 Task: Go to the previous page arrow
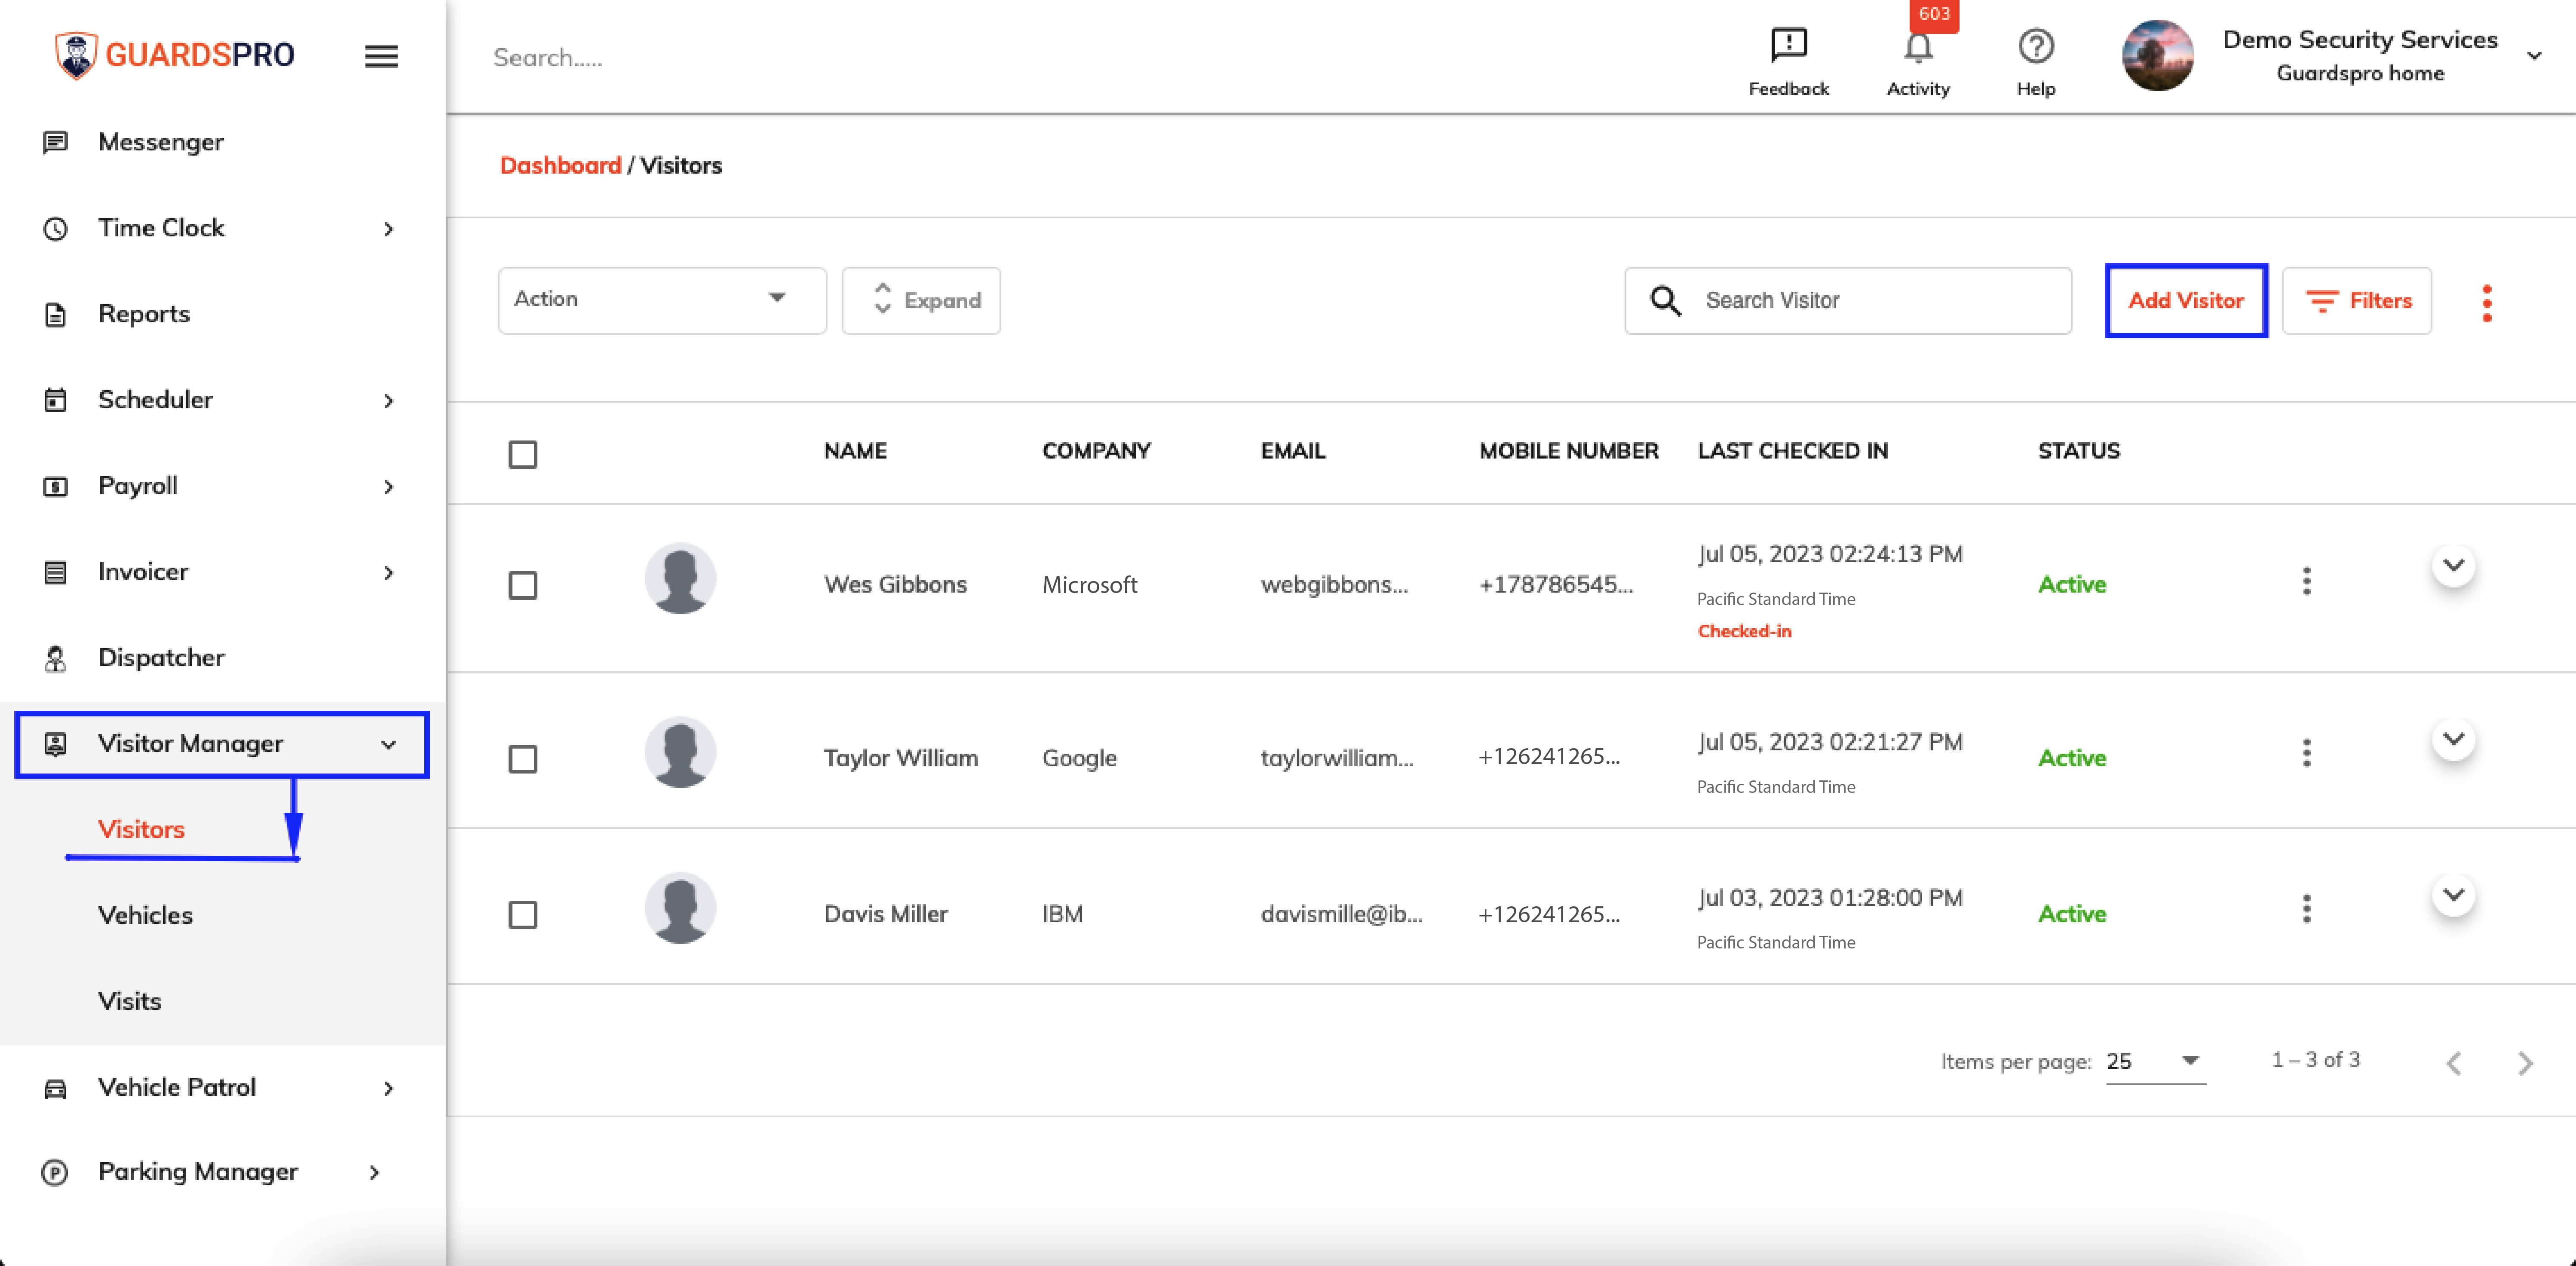pyautogui.click(x=2453, y=1063)
